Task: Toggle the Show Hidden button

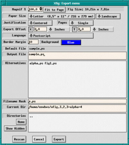Action: click(x=15, y=128)
